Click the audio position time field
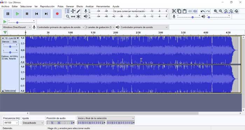245x130 pixels. (61, 123)
